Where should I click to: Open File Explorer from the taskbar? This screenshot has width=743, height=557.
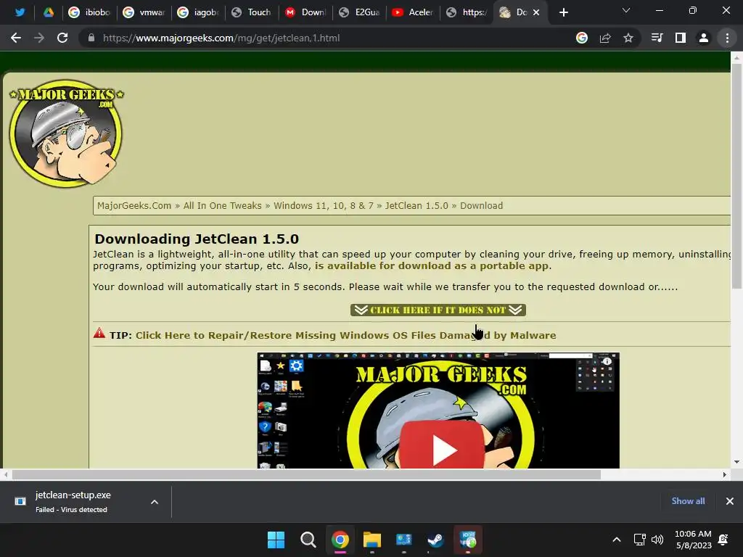pyautogui.click(x=372, y=540)
